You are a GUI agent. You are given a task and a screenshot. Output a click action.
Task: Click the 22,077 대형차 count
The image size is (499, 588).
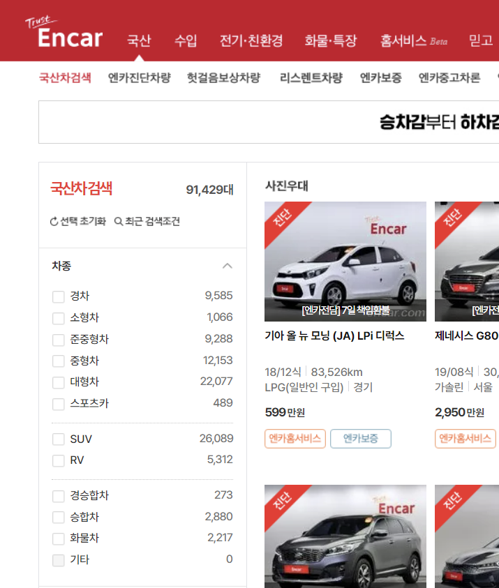pyautogui.click(x=216, y=382)
